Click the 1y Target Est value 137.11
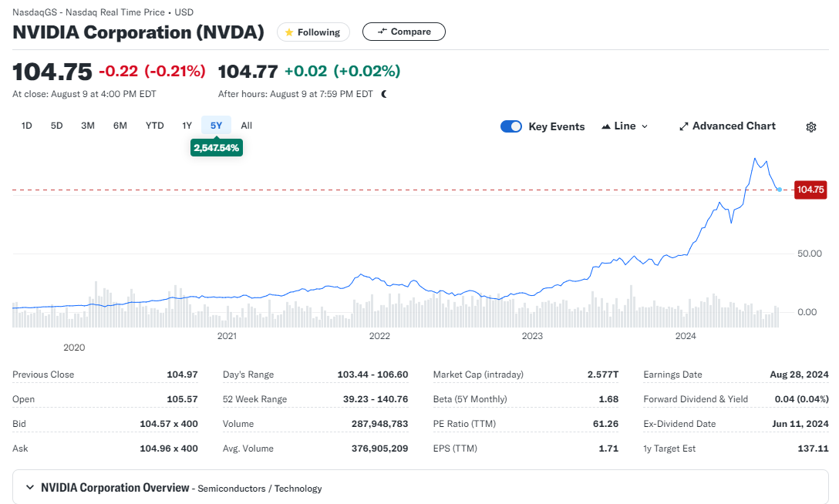Image resolution: width=839 pixels, height=504 pixels. pyautogui.click(x=814, y=449)
